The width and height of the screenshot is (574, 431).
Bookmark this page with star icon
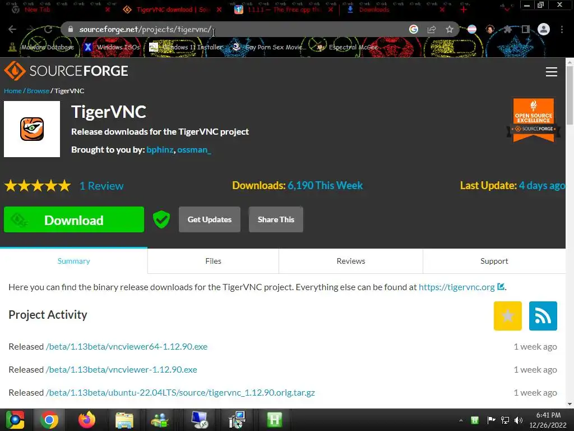pos(450,29)
